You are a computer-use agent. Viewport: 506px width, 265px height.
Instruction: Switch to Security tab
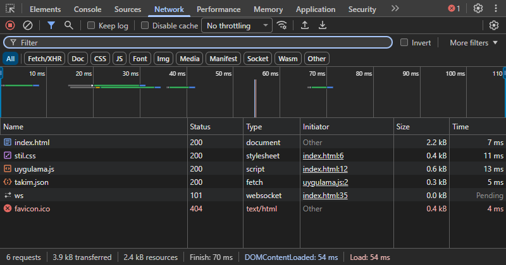(362, 9)
